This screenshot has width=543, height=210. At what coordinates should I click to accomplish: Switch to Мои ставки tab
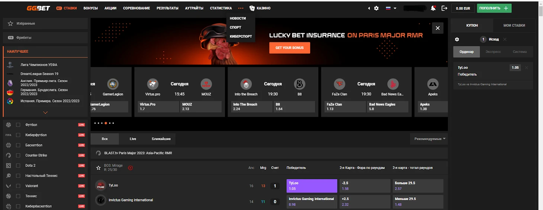[514, 25]
